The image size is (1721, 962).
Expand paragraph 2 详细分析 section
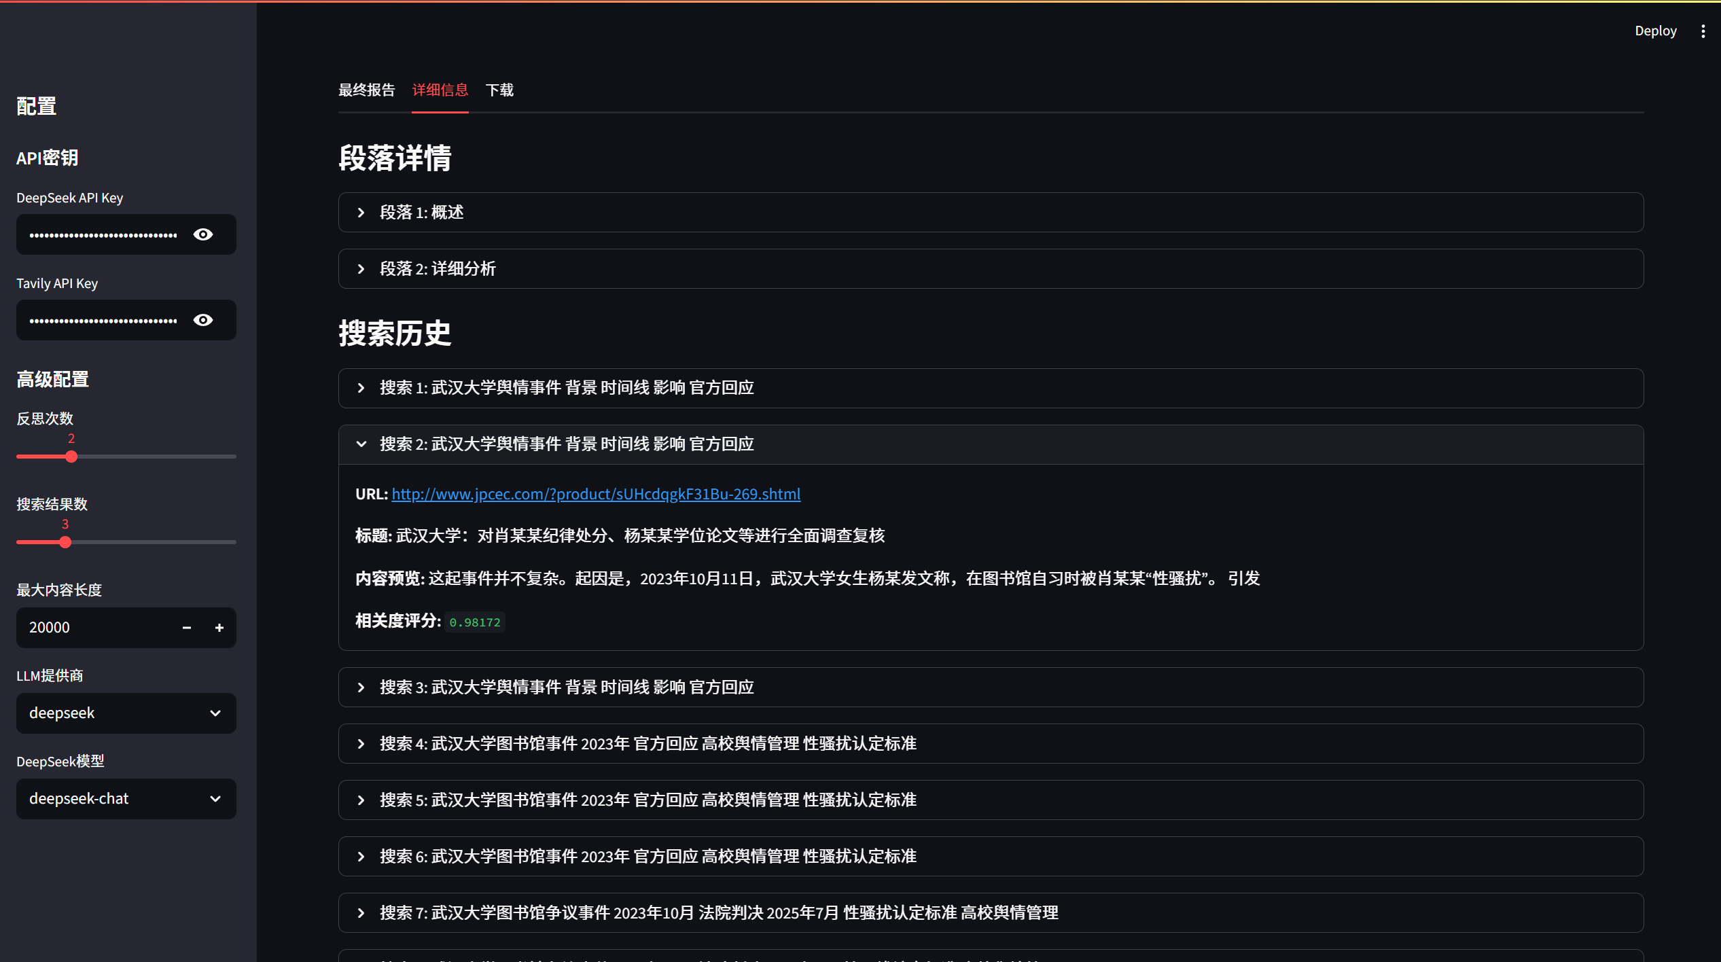[x=438, y=269]
